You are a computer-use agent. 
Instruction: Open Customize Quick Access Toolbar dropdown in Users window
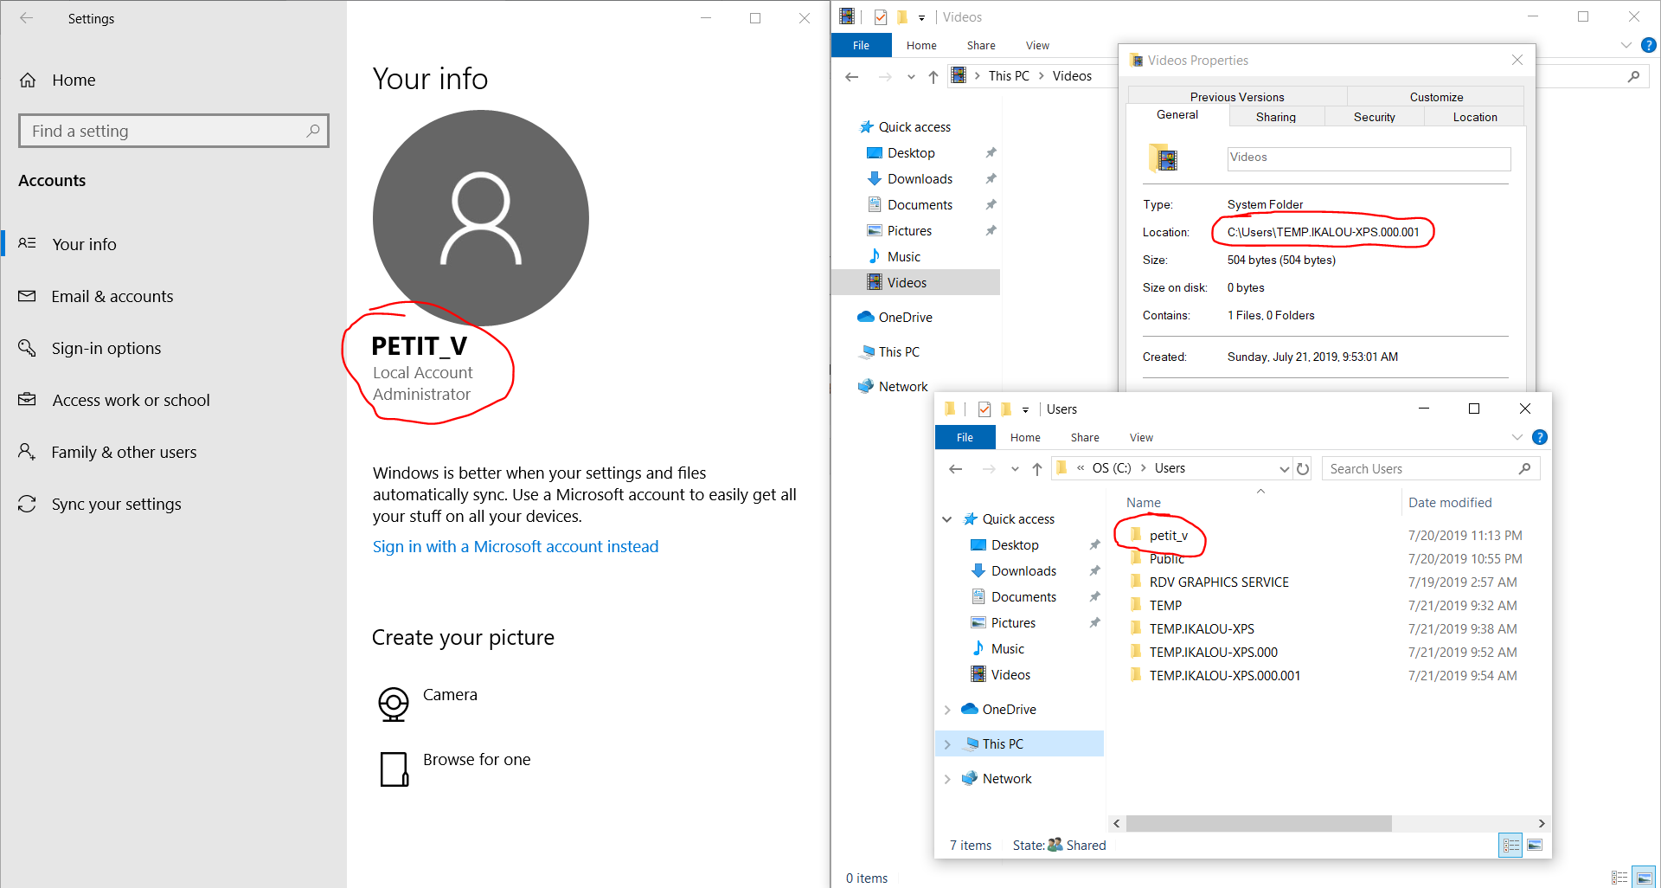tap(1025, 409)
